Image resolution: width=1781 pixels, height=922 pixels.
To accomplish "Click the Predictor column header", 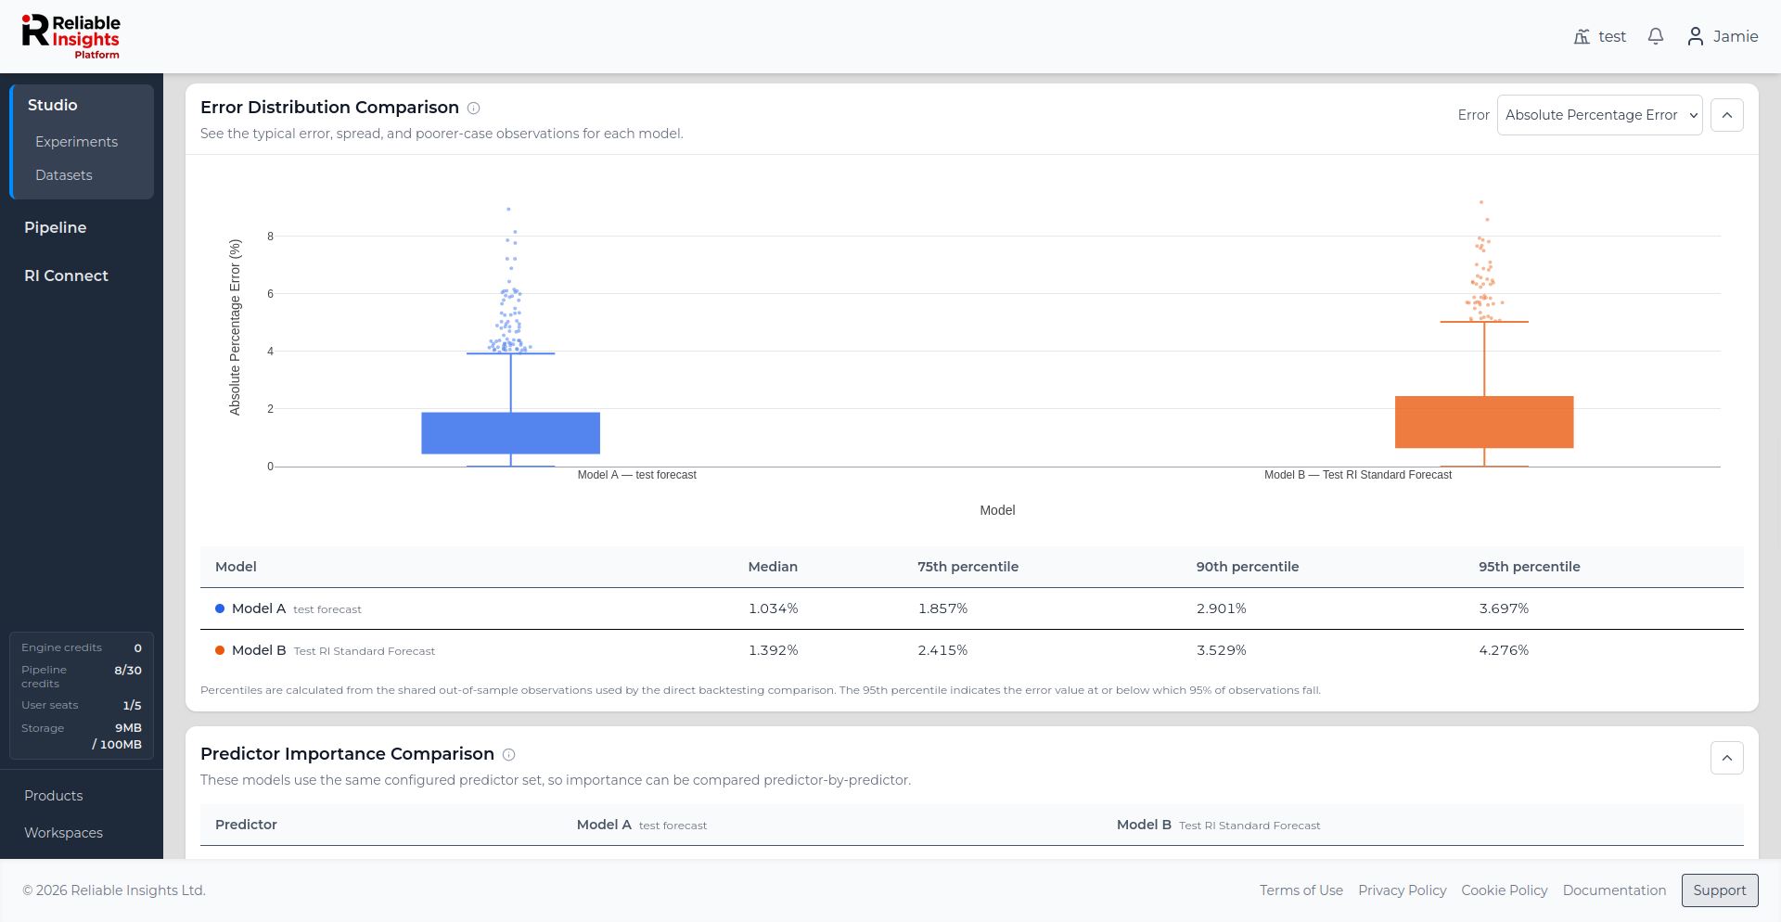I will [x=246, y=825].
